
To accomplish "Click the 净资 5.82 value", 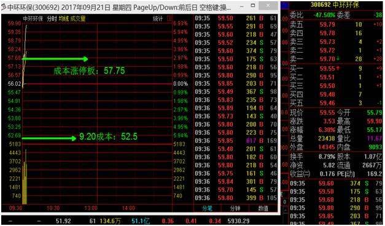I will point(329,165).
